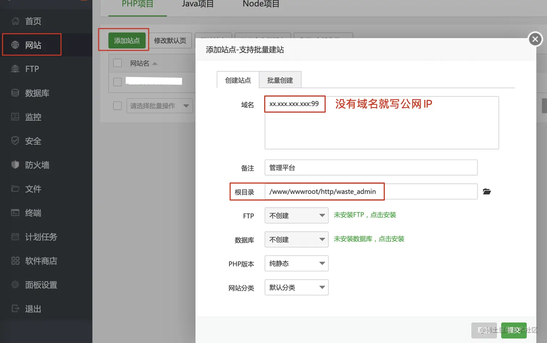The image size is (547, 343).
Task: Focus the 根目录 path field
Action: 371,191
